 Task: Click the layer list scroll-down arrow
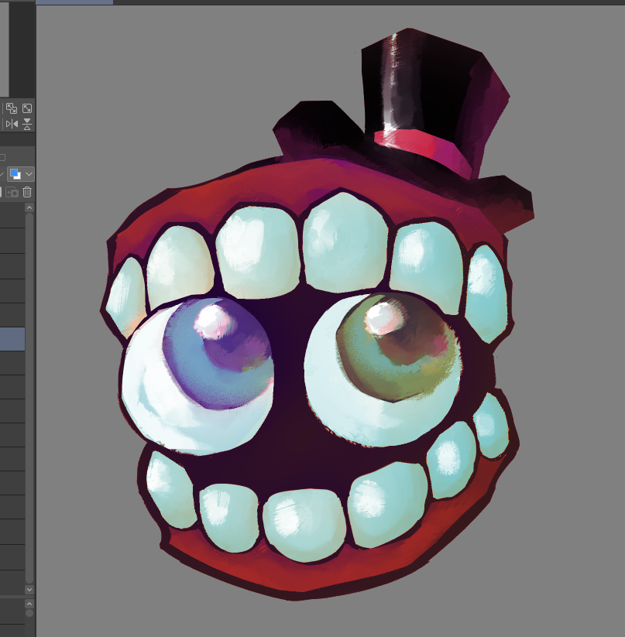29,590
